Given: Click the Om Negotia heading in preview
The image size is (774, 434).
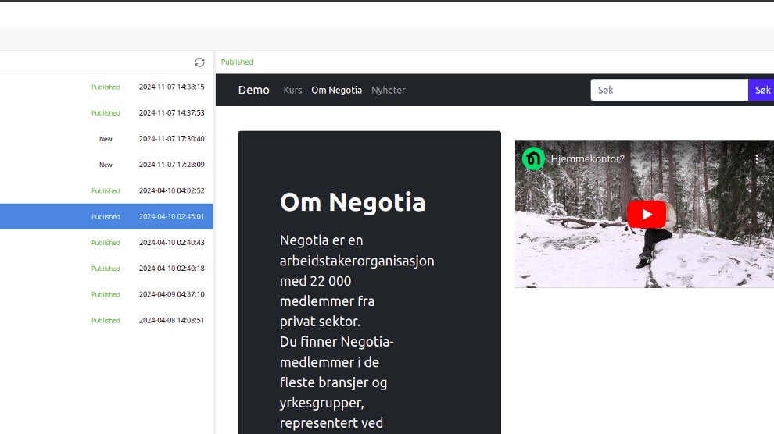Looking at the screenshot, I should (x=353, y=202).
